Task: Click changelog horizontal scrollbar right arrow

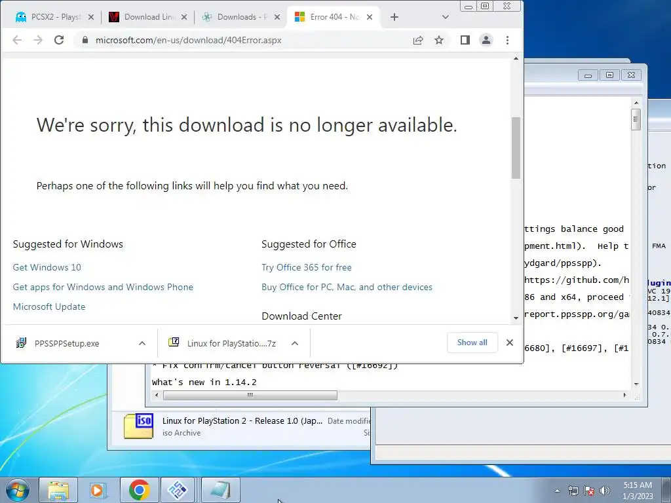Action: 624,395
